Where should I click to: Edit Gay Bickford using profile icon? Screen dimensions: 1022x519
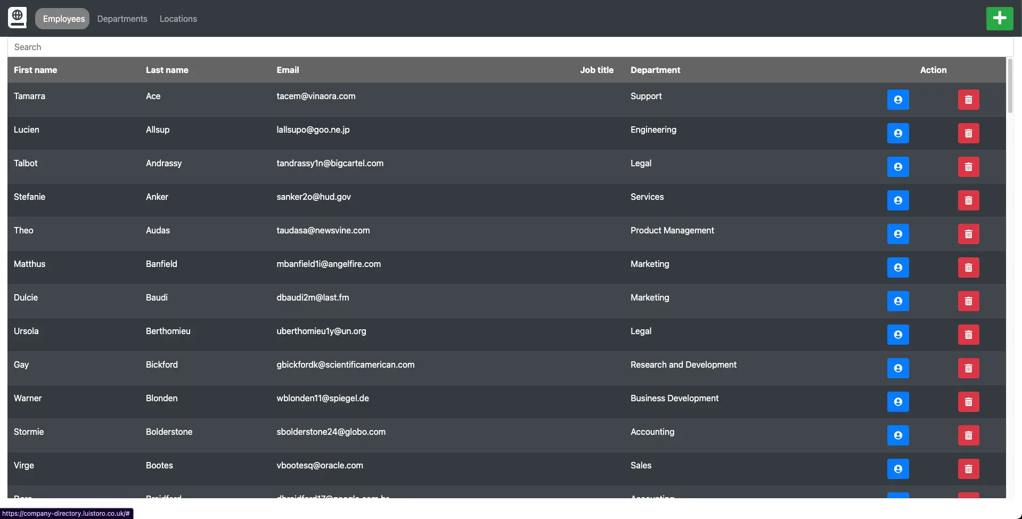point(897,368)
